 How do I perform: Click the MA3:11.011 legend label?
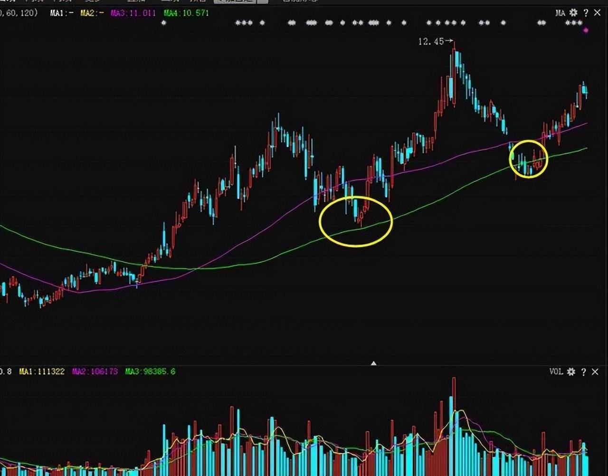click(133, 13)
